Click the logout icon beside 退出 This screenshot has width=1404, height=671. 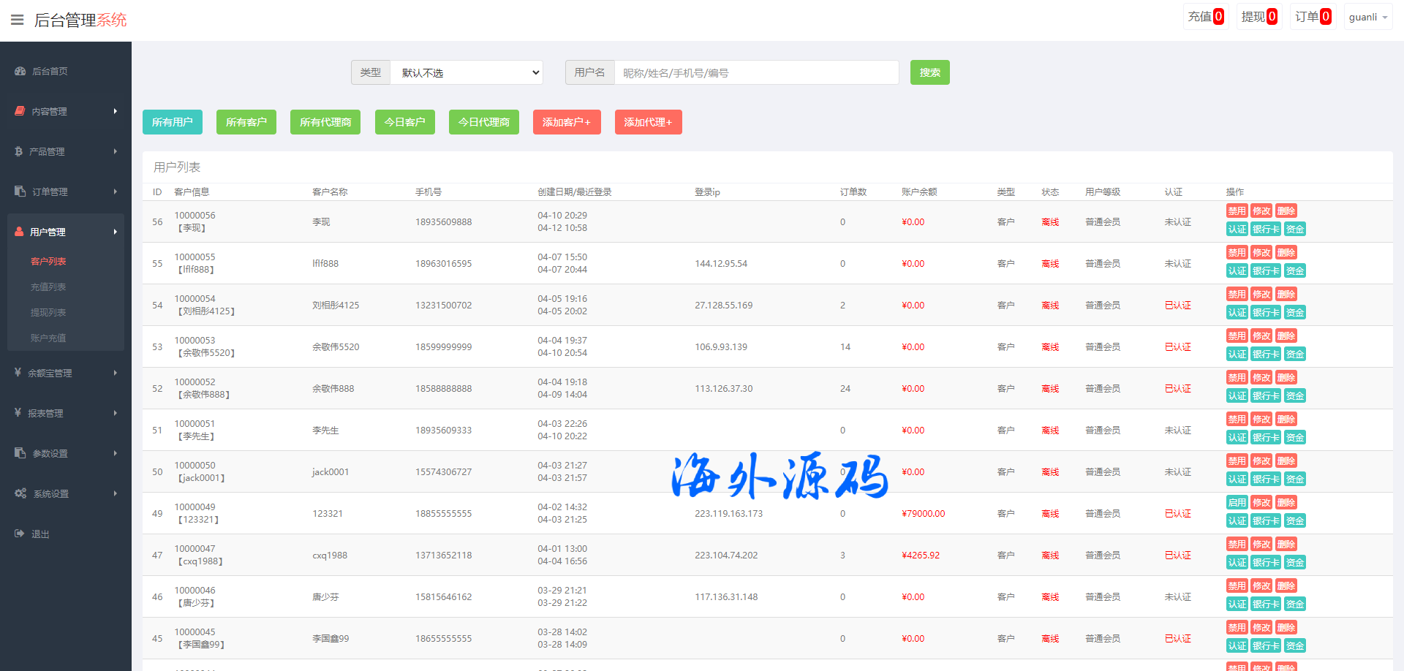20,534
